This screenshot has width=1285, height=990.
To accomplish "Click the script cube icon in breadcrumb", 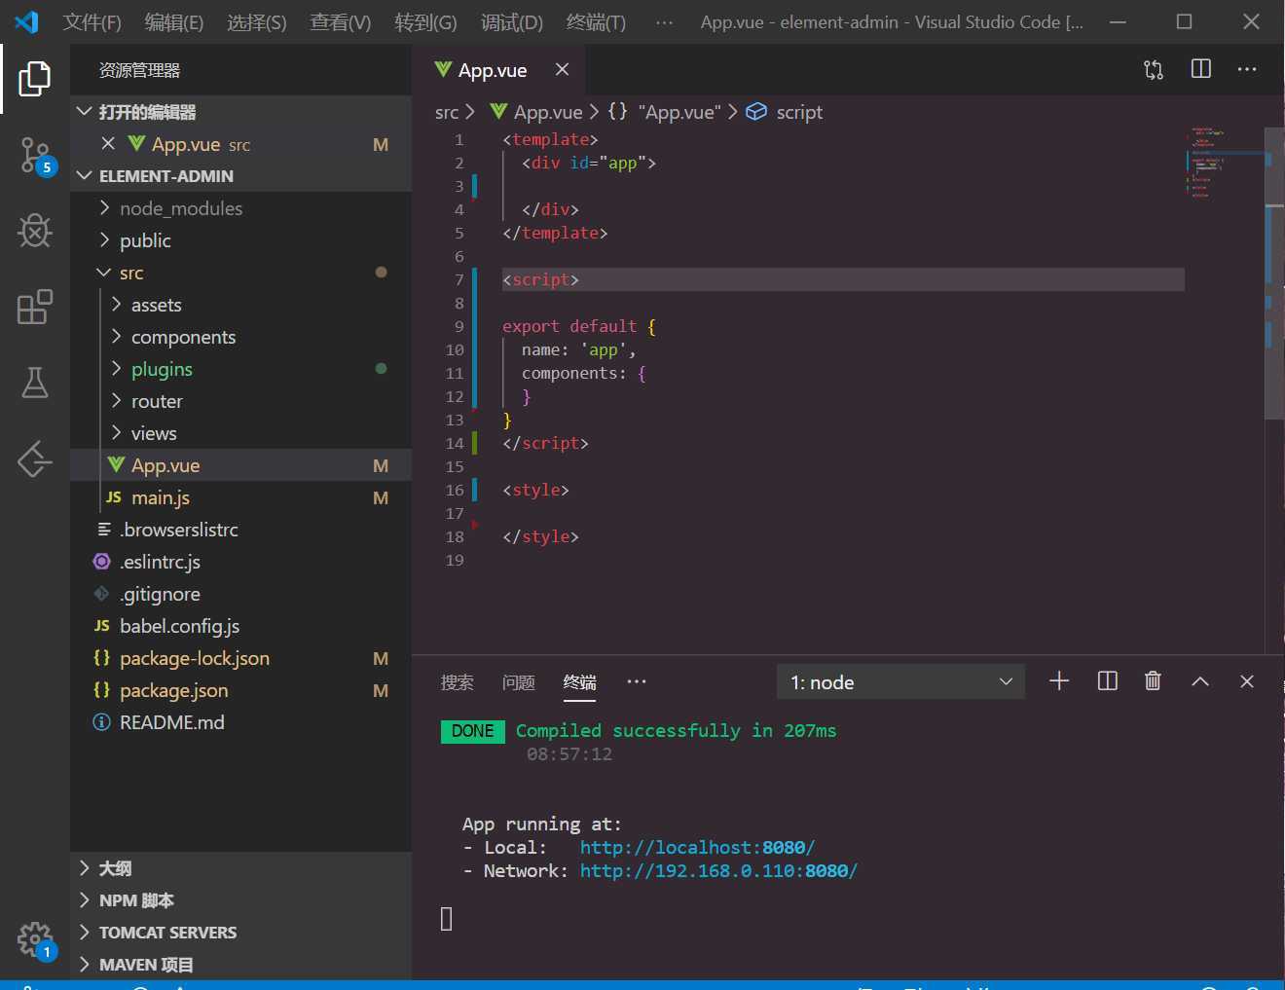I will tap(756, 112).
